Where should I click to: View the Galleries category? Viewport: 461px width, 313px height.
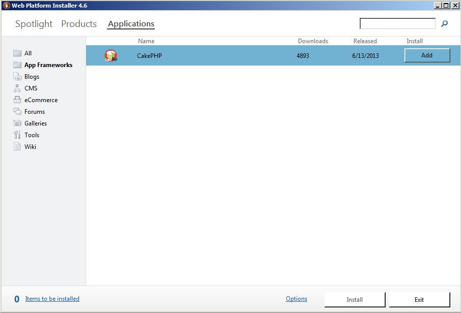[36, 123]
